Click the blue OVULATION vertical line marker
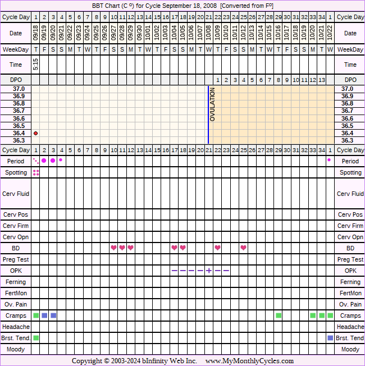The image size is (365, 366). [x=208, y=115]
